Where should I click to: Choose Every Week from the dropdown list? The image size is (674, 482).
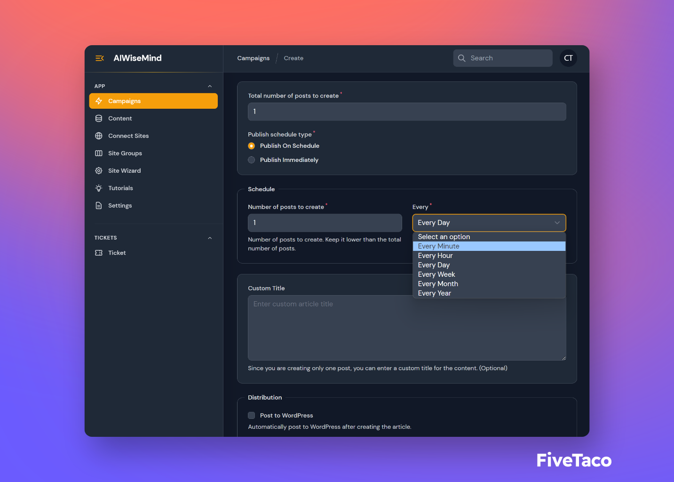489,274
